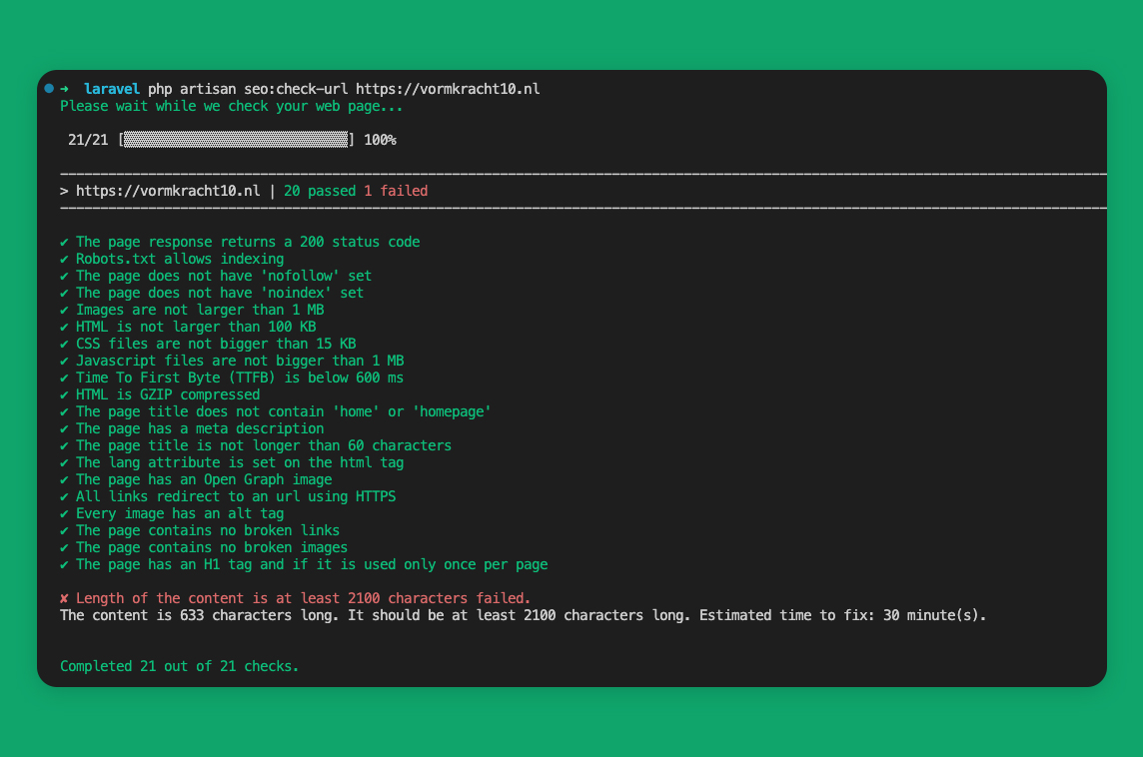Click 'Time To First Byte (TTFB) is below 600 ms'

240,378
